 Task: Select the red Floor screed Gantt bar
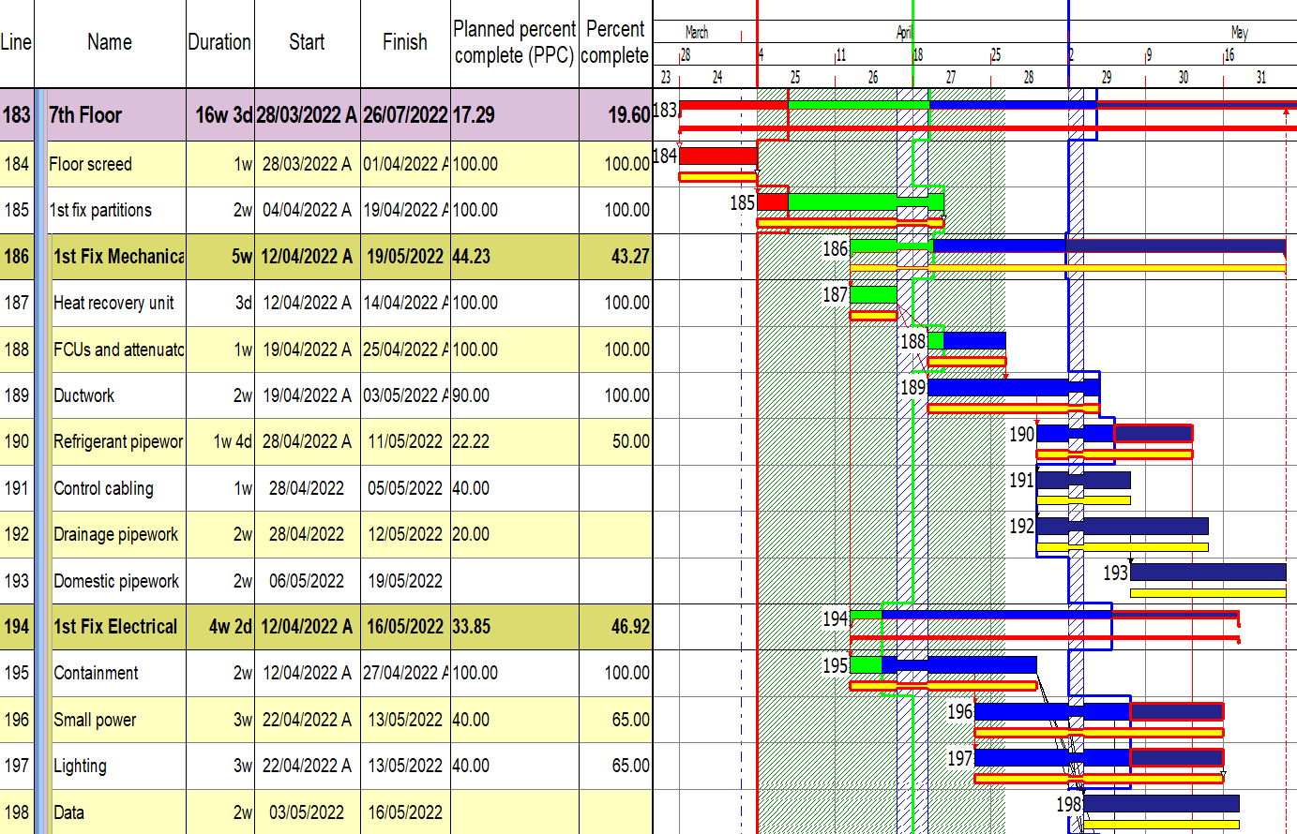(717, 156)
